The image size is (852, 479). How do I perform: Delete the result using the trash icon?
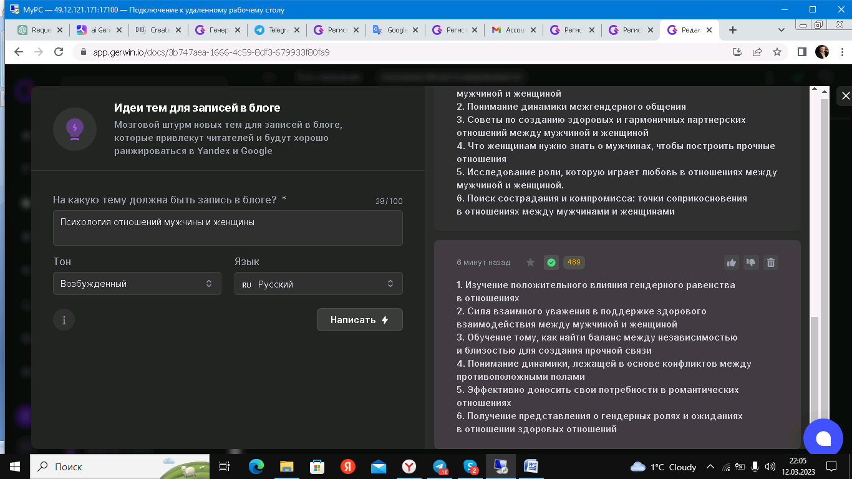771,263
